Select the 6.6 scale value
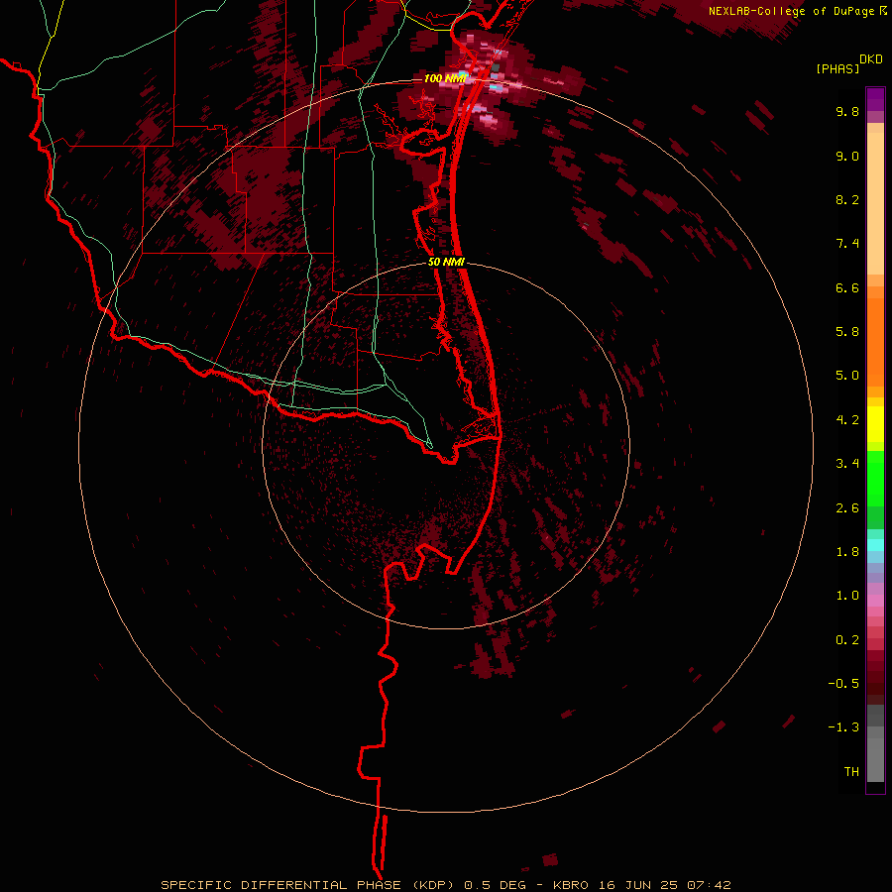 [847, 287]
